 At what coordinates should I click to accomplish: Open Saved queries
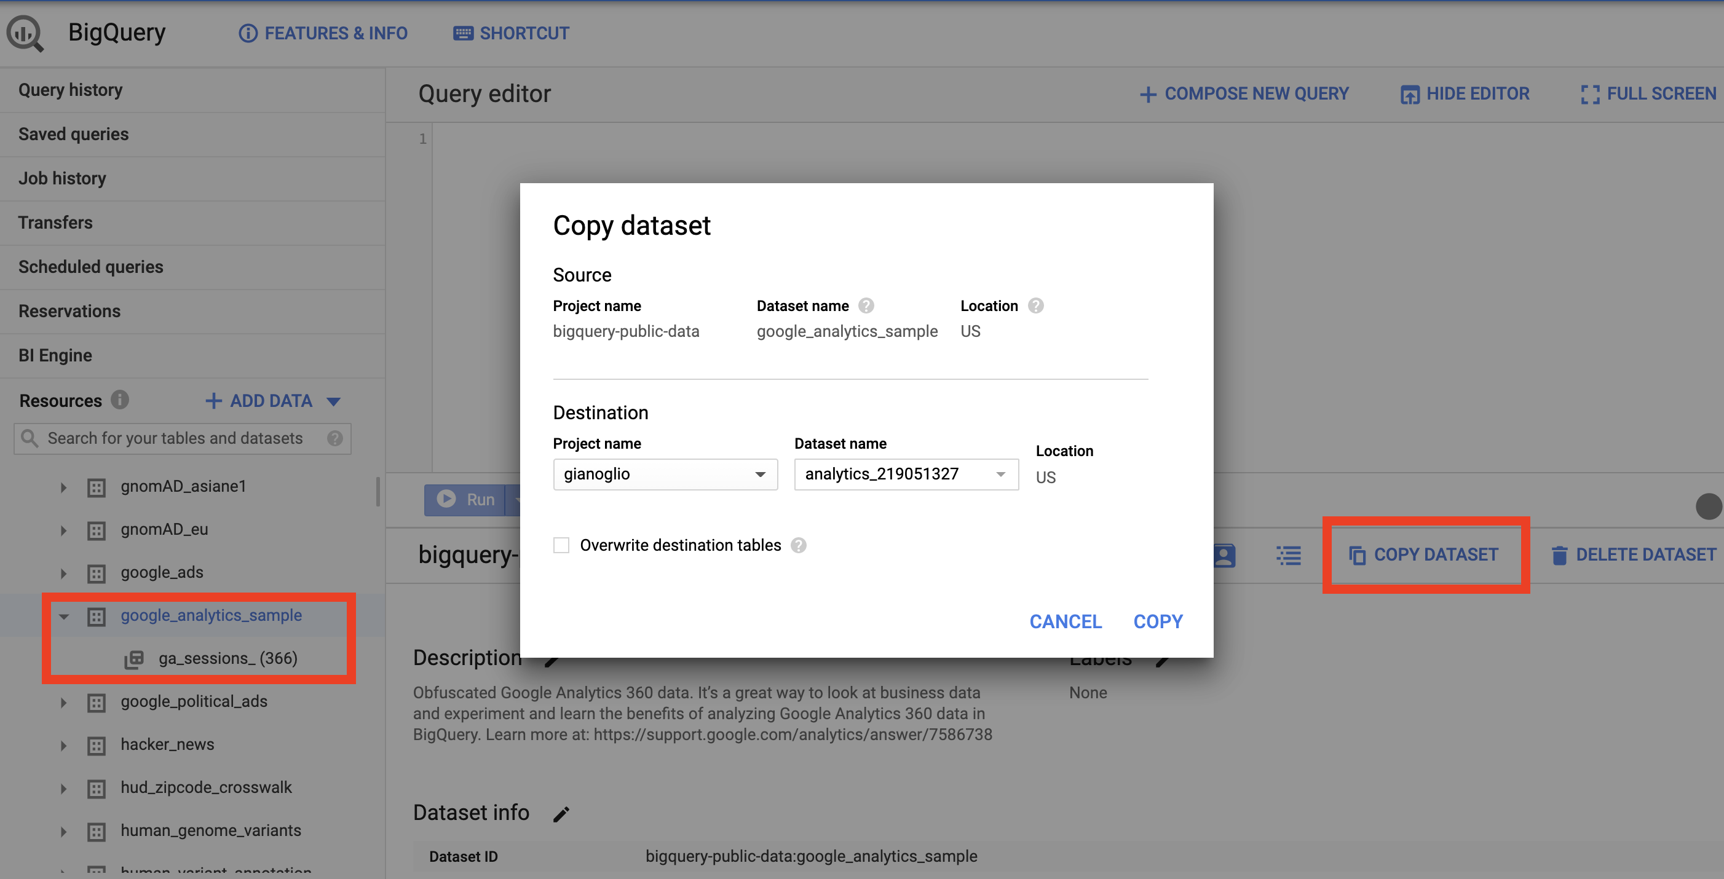74,134
